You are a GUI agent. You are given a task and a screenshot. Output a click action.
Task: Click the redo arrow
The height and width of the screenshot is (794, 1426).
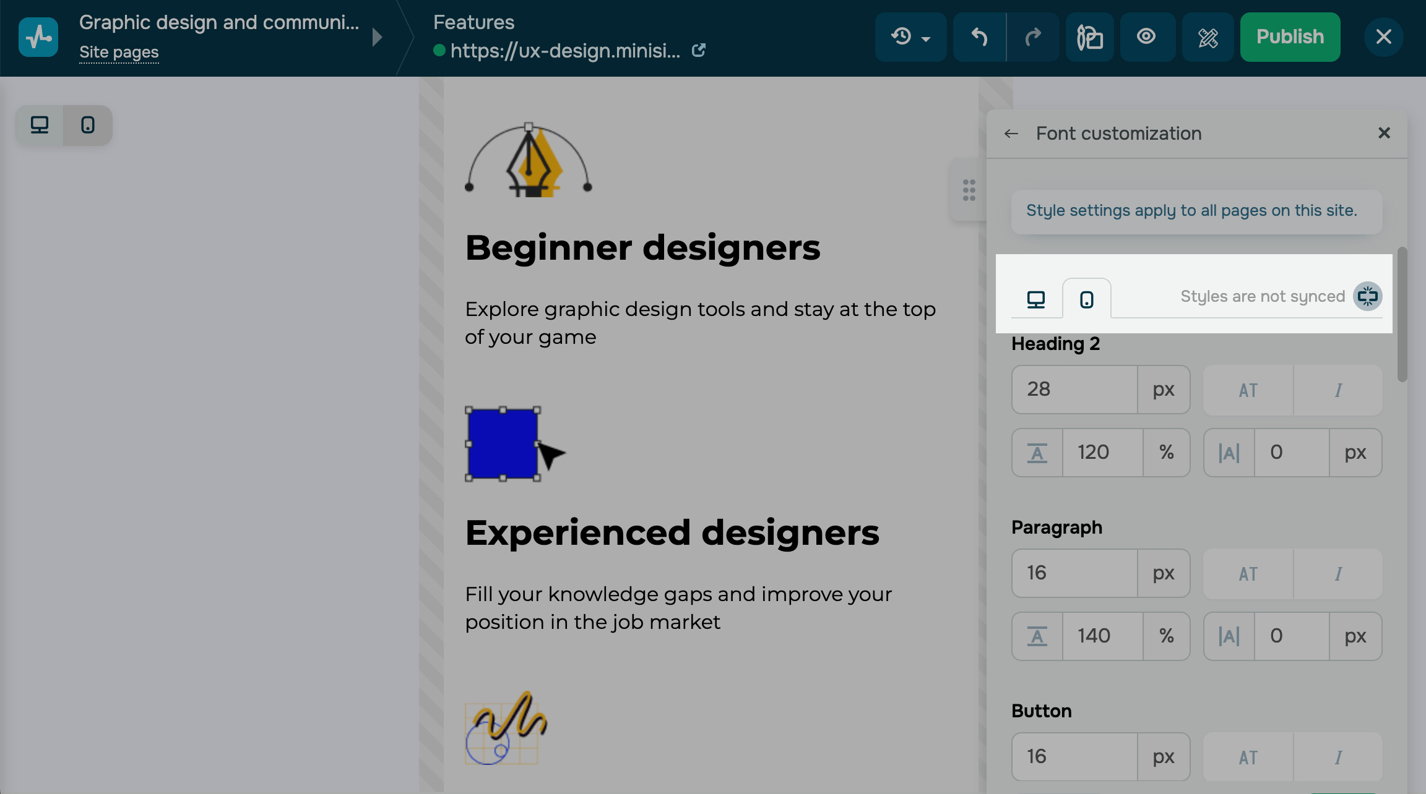(1032, 37)
